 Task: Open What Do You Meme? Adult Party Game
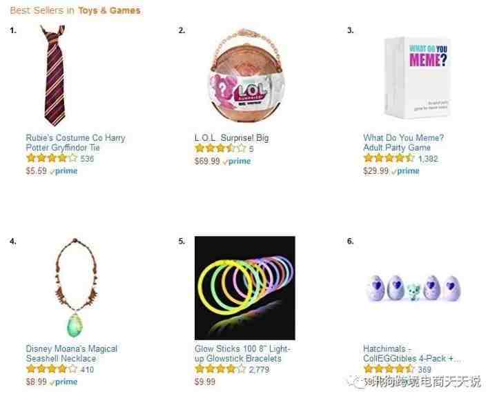pyautogui.click(x=404, y=143)
